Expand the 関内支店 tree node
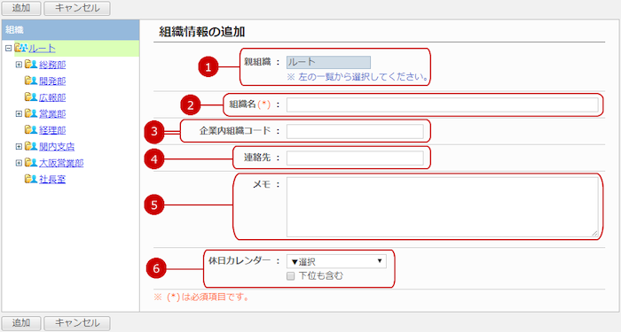The width and height of the screenshot is (621, 332). (19, 147)
